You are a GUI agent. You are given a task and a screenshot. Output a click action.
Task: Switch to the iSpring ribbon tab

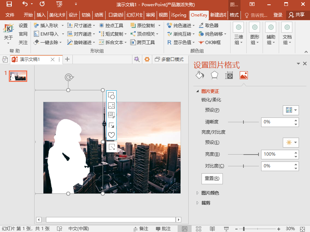point(179,15)
